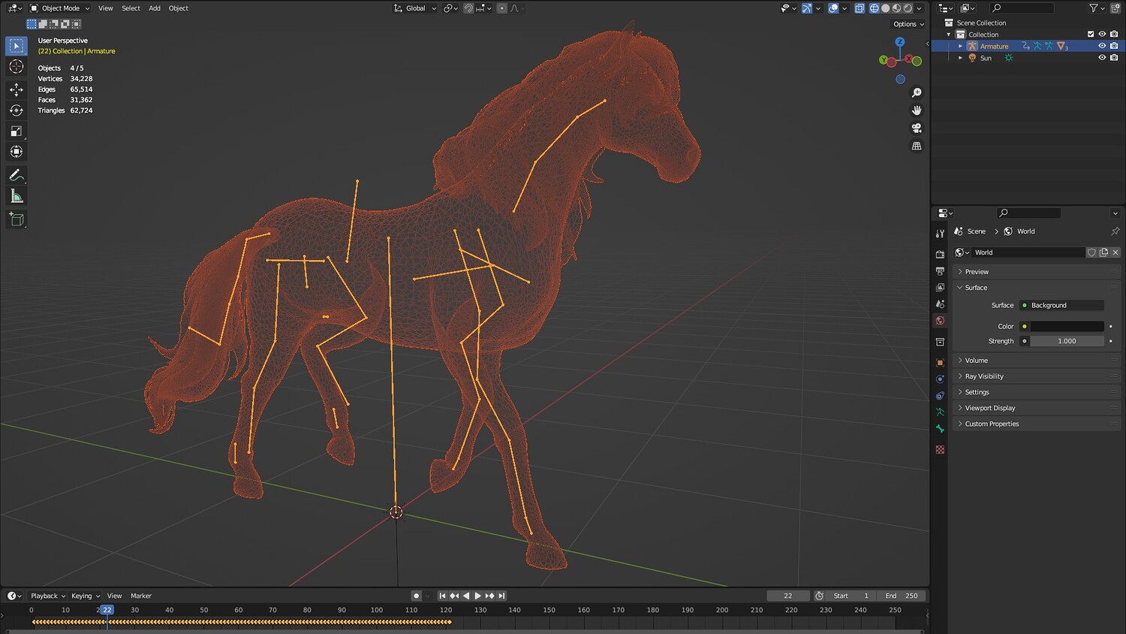The width and height of the screenshot is (1126, 634).
Task: Open the Object Constraints properties tab
Action: pos(940,396)
